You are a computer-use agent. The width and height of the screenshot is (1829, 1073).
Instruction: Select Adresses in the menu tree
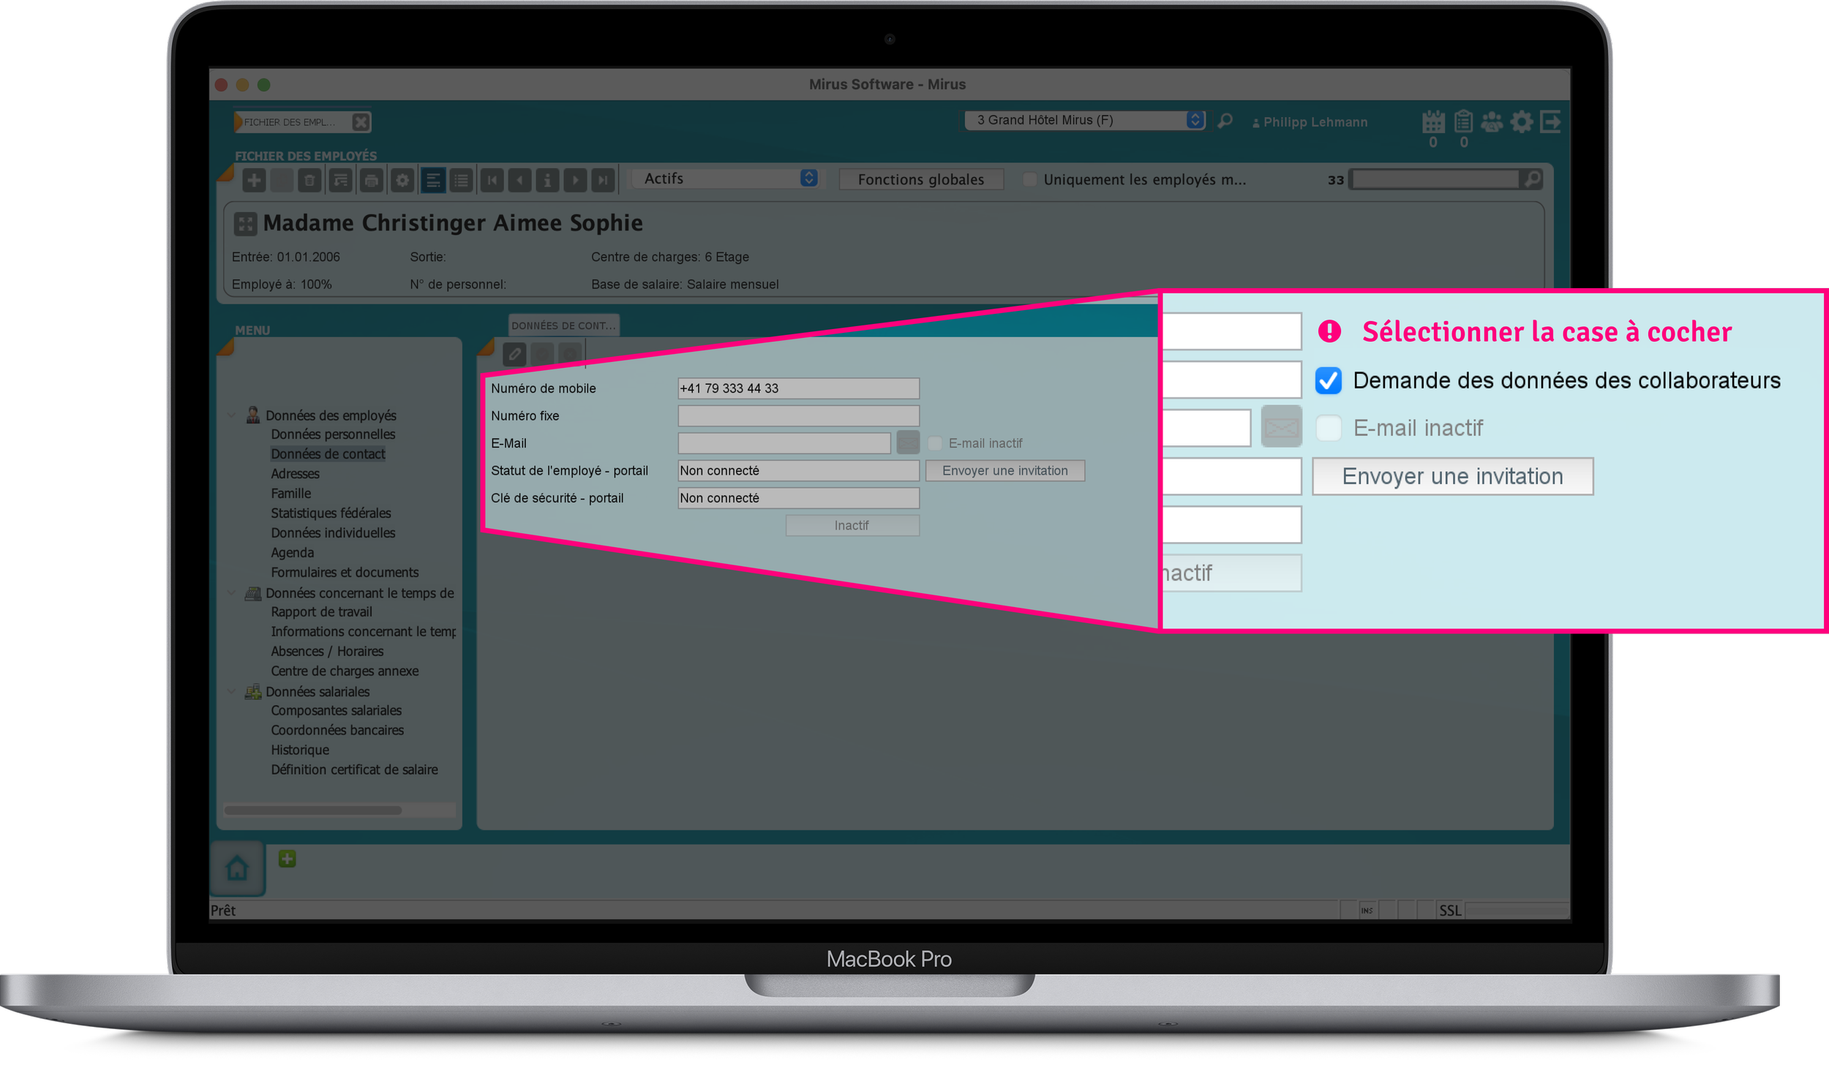[x=295, y=474]
